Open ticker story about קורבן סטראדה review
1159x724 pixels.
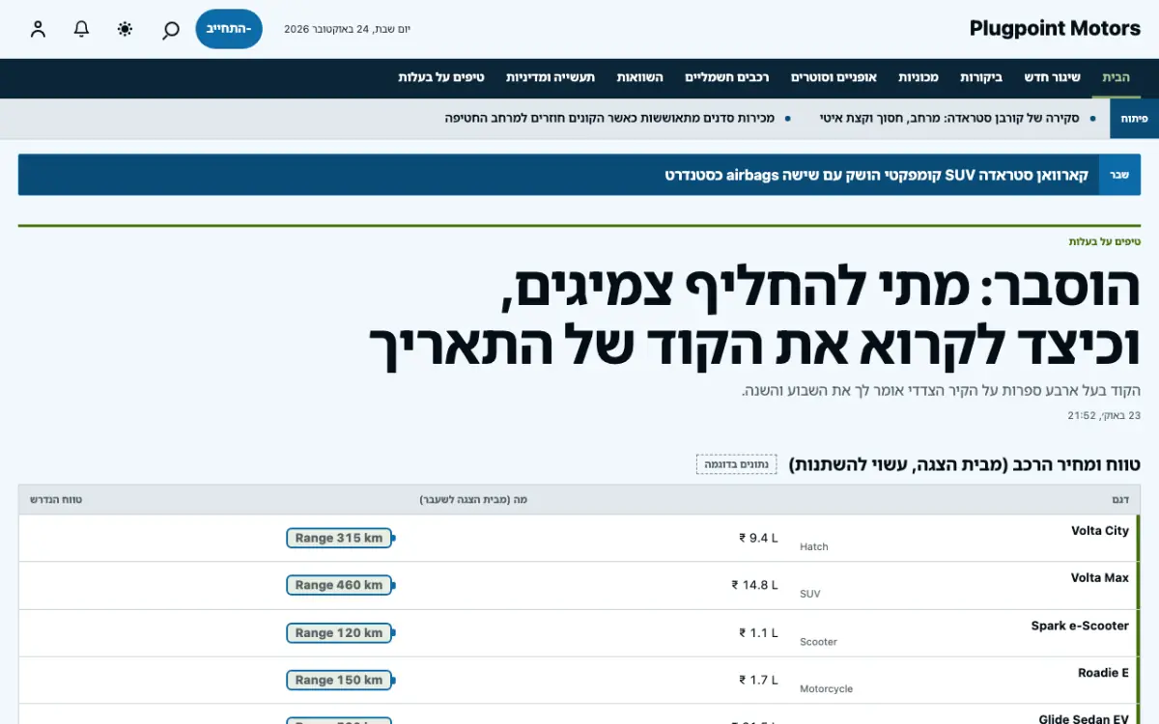tap(950, 118)
